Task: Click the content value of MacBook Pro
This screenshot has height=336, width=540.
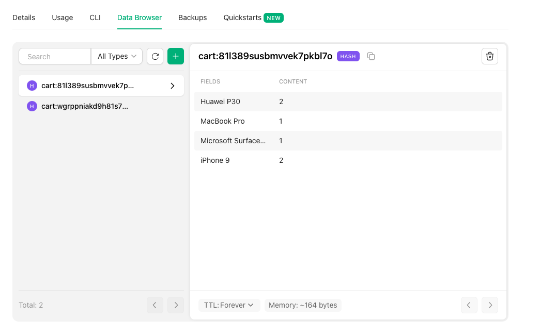Action: (x=281, y=121)
